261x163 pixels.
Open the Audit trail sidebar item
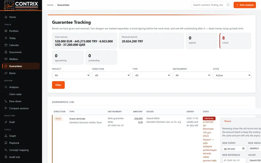[21, 157]
